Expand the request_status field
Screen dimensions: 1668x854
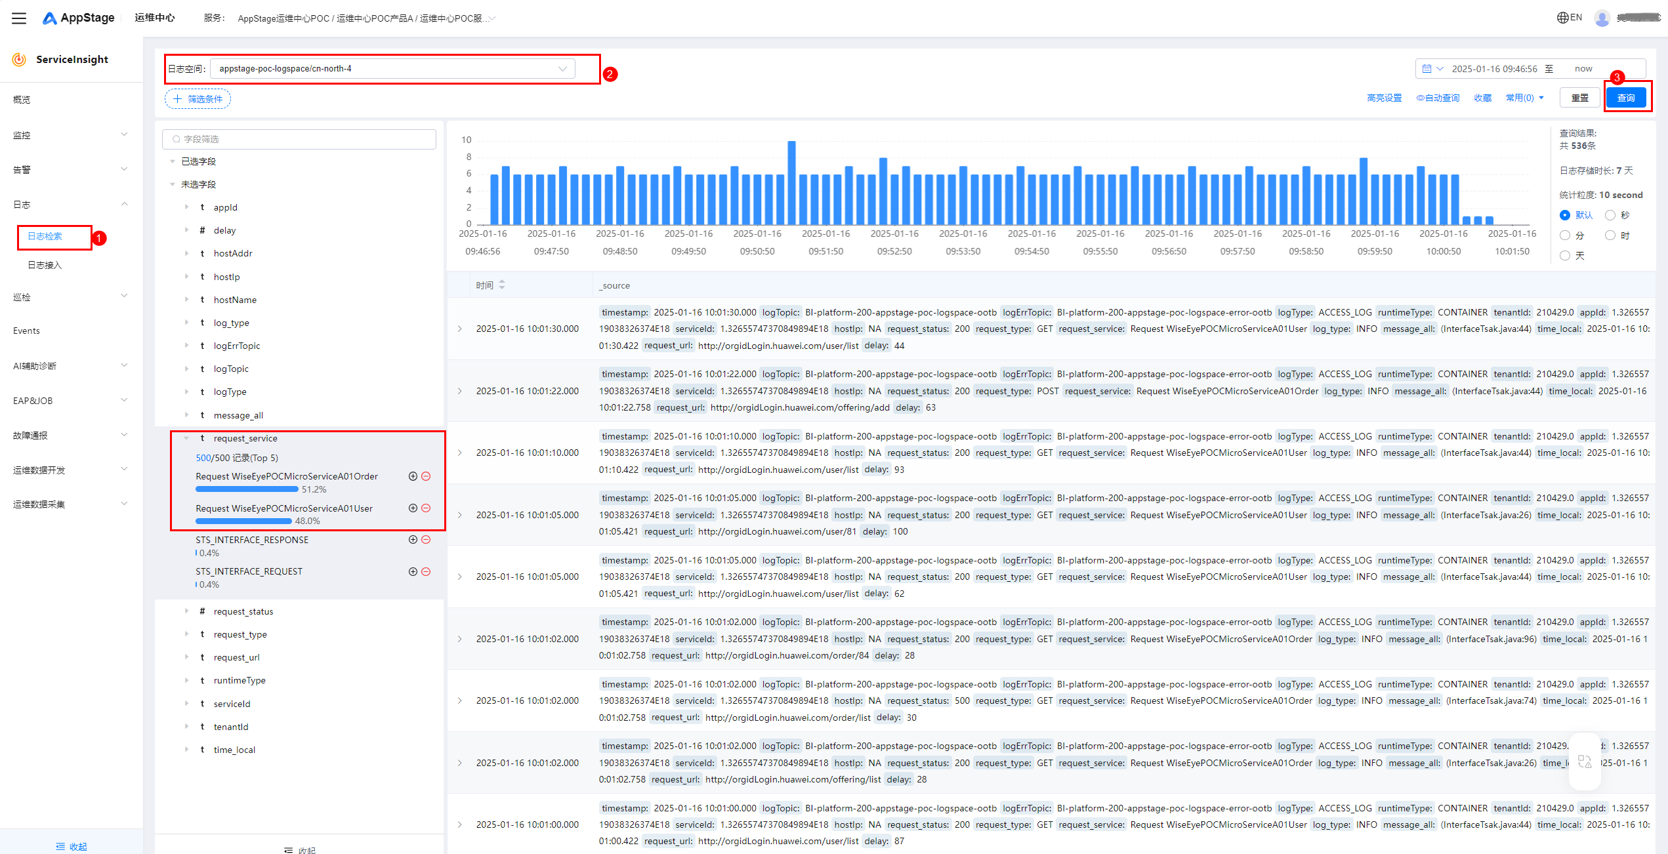186,611
